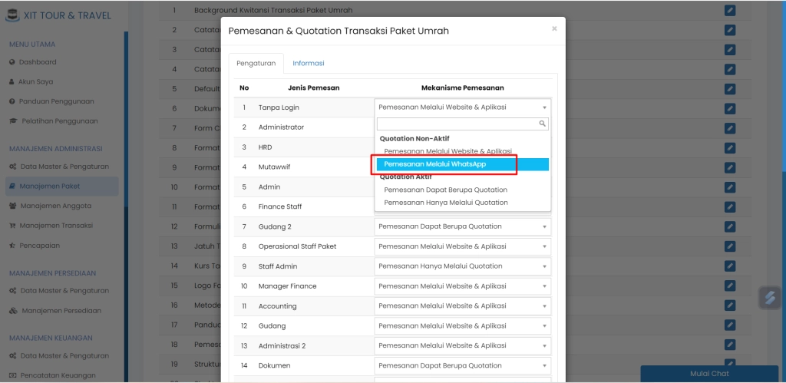This screenshot has height=383, width=786.
Task: Click the edit pencil icon in row 1
Action: 729,10
